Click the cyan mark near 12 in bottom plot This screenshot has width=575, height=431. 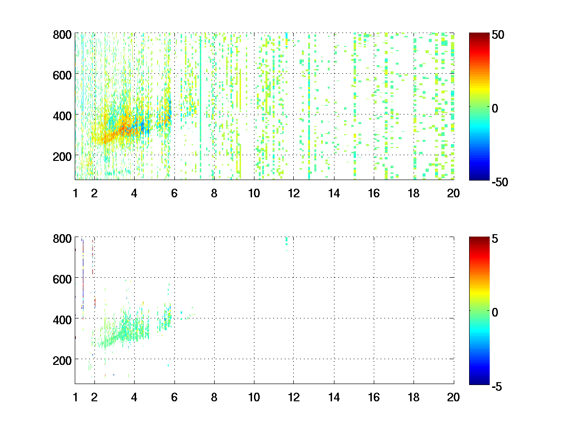tap(287, 240)
